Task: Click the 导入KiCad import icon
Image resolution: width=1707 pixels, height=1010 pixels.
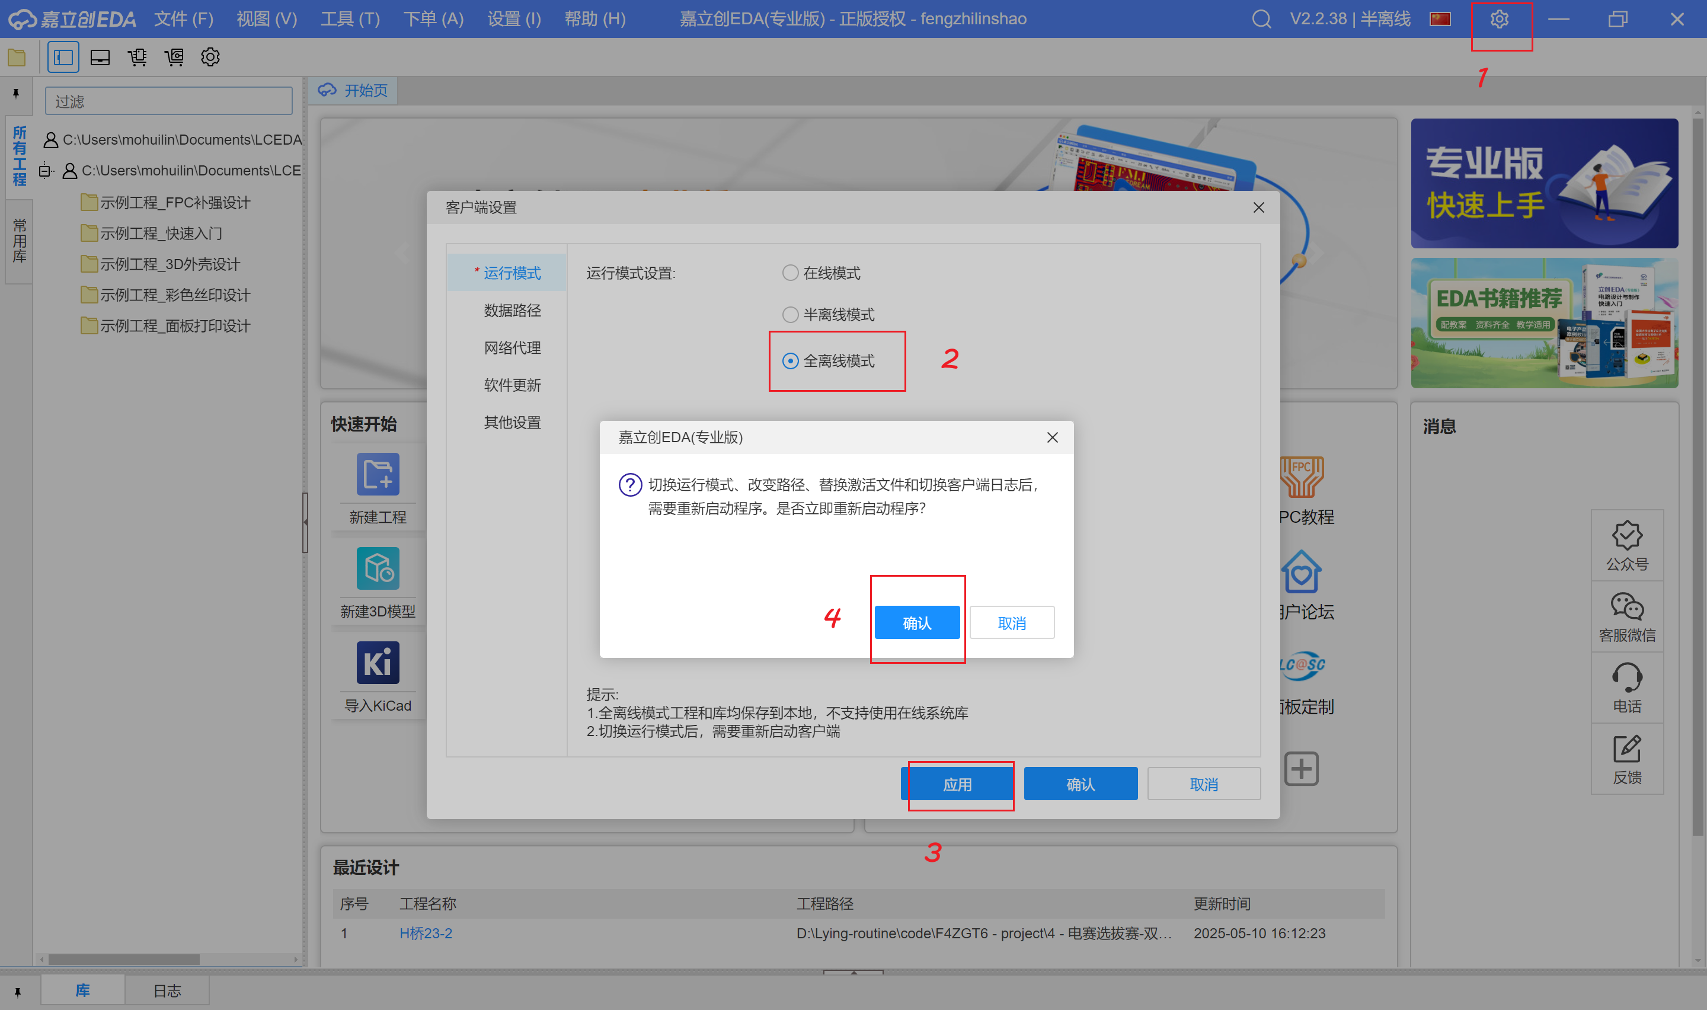Action: (x=378, y=663)
